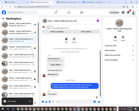Open taskbar clock showing 6:11 PM
Screen dimensions: 139x111
point(130,109)
